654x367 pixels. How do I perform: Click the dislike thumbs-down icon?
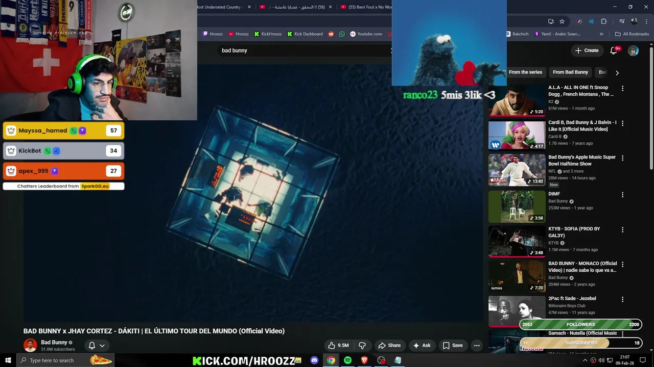coord(362,346)
